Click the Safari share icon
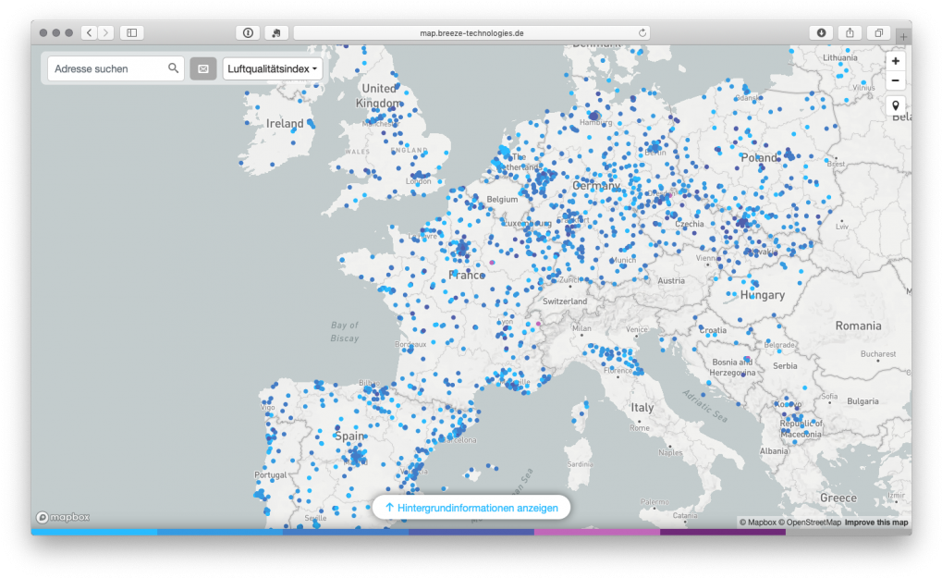Viewport: 942px width, 578px height. pos(850,32)
